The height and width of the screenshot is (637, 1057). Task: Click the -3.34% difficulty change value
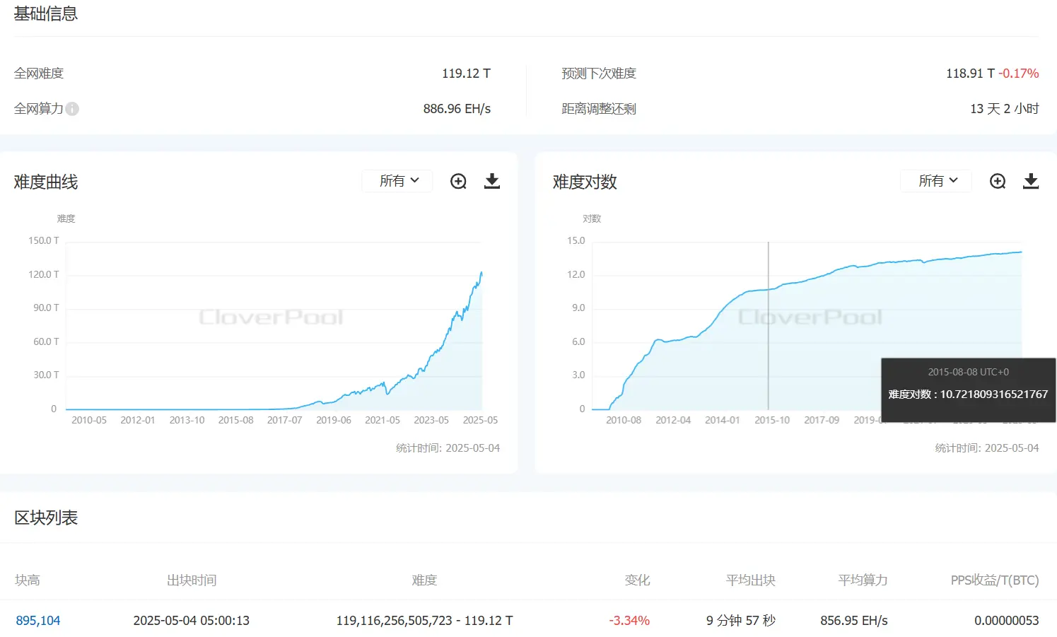(629, 620)
